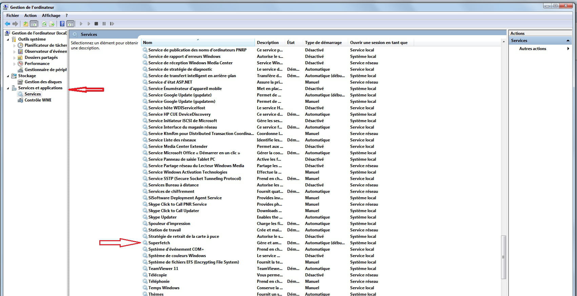Click the restart service toolbar icon
Image resolution: width=577 pixels, height=296 pixels.
112,24
